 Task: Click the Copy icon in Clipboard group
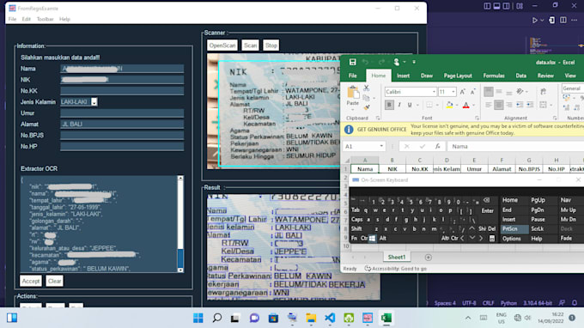pos(367,98)
